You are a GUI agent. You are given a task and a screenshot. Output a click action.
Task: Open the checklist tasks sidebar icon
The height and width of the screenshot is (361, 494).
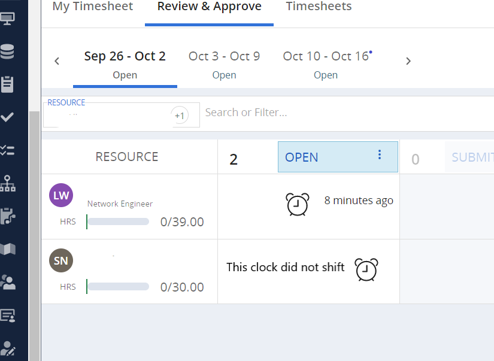click(x=8, y=150)
